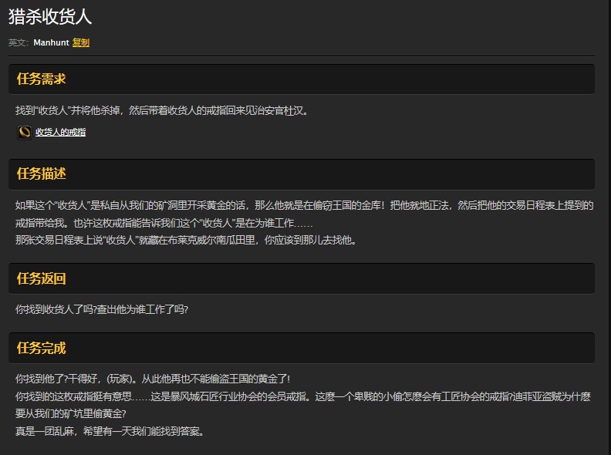
Task: Open the 收货人的戒指 item link
Action: [x=60, y=133]
